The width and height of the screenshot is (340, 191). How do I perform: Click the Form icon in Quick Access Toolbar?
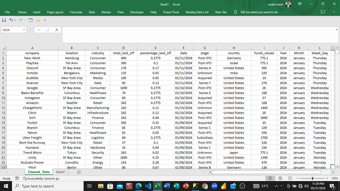click(x=31, y=20)
